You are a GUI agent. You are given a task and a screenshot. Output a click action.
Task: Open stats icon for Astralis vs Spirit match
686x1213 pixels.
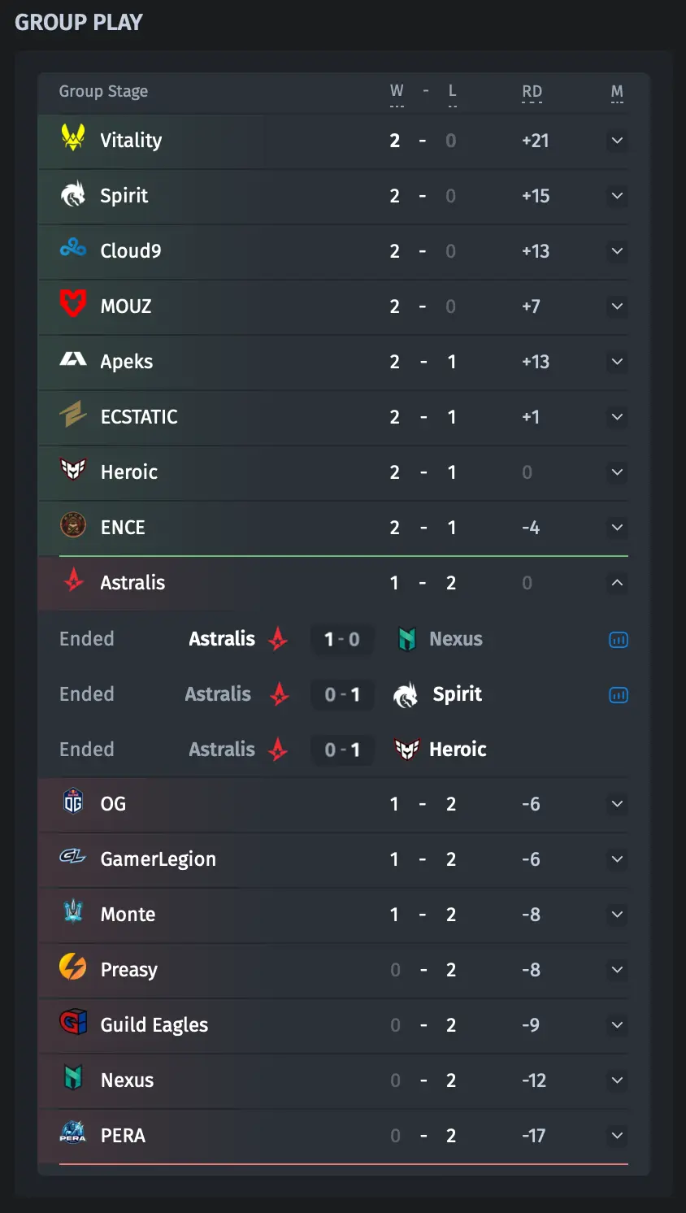click(x=619, y=695)
